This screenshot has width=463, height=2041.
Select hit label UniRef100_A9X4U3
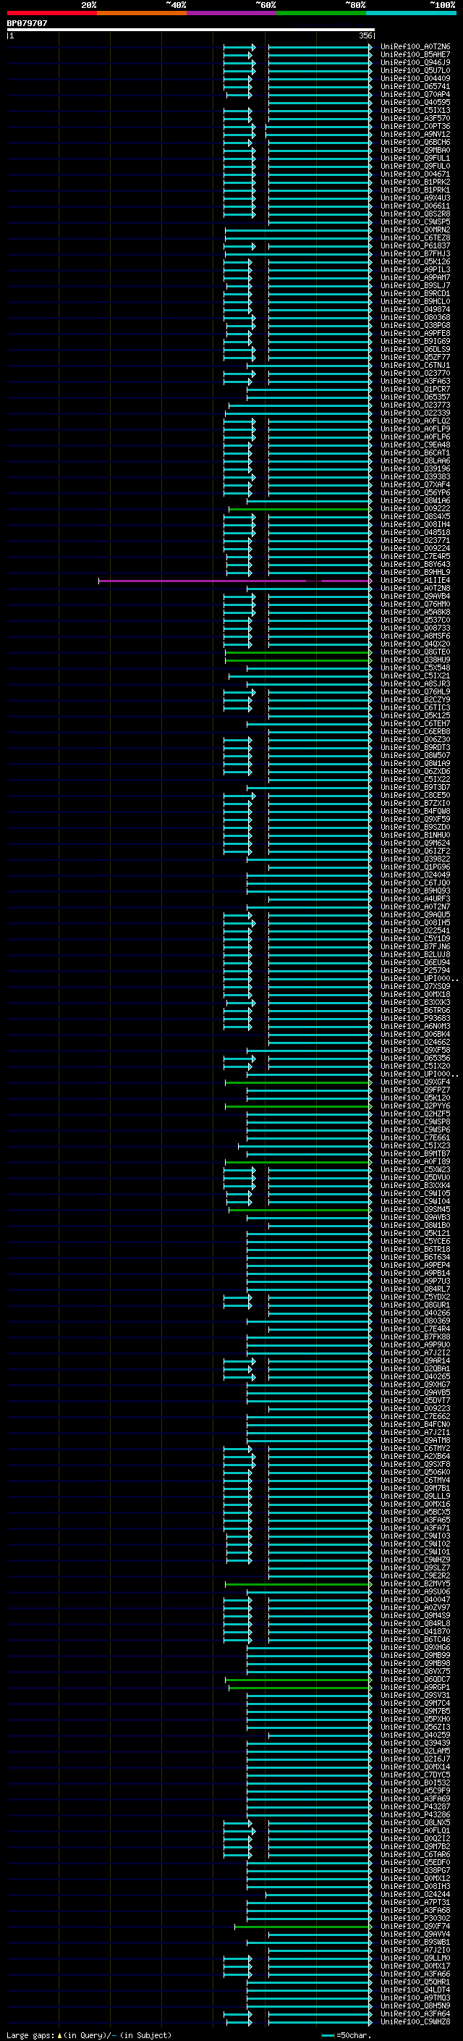(x=415, y=198)
